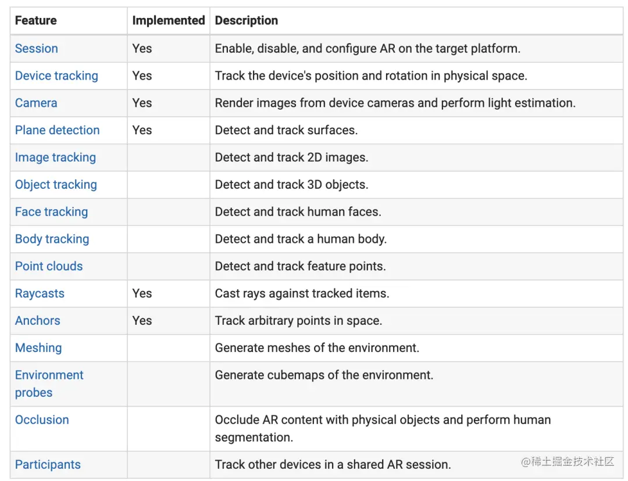Open the Image tracking link
Viewport: 628px width, 481px height.
tap(55, 157)
